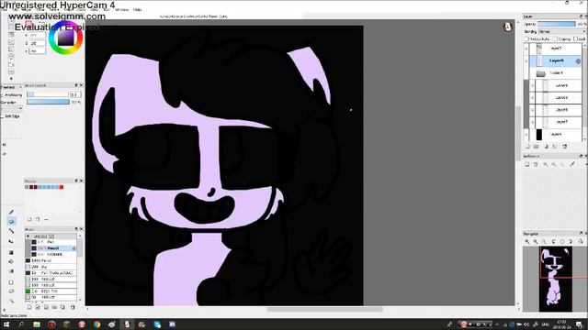Image resolution: width=588 pixels, height=330 pixels.
Task: Click the first zoom icon in the Reference panel
Action: (545, 164)
